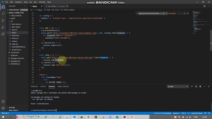Click the Explorer more actions ellipsis
The width and height of the screenshot is (212, 119).
25,6
